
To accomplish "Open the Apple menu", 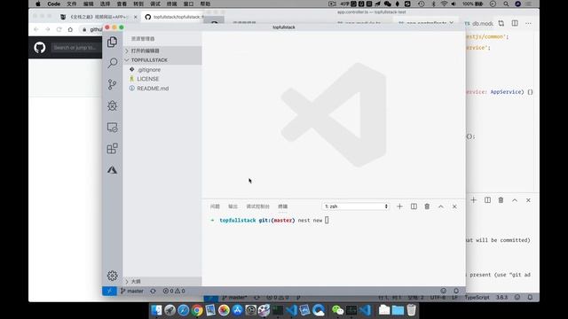I will pos(37,4).
